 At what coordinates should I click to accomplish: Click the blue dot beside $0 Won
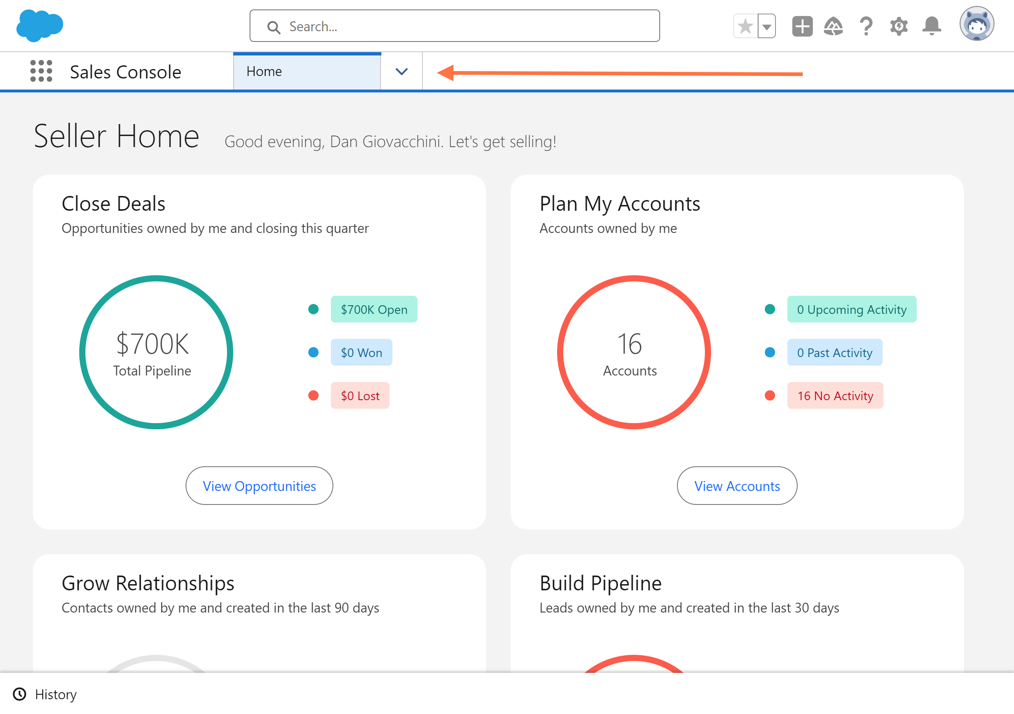coord(314,353)
